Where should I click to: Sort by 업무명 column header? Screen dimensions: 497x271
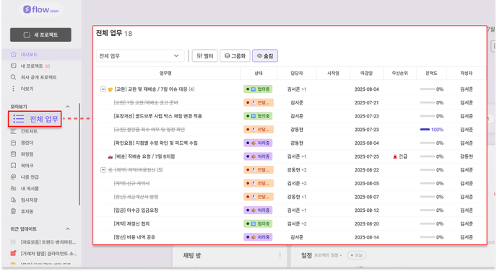click(165, 74)
